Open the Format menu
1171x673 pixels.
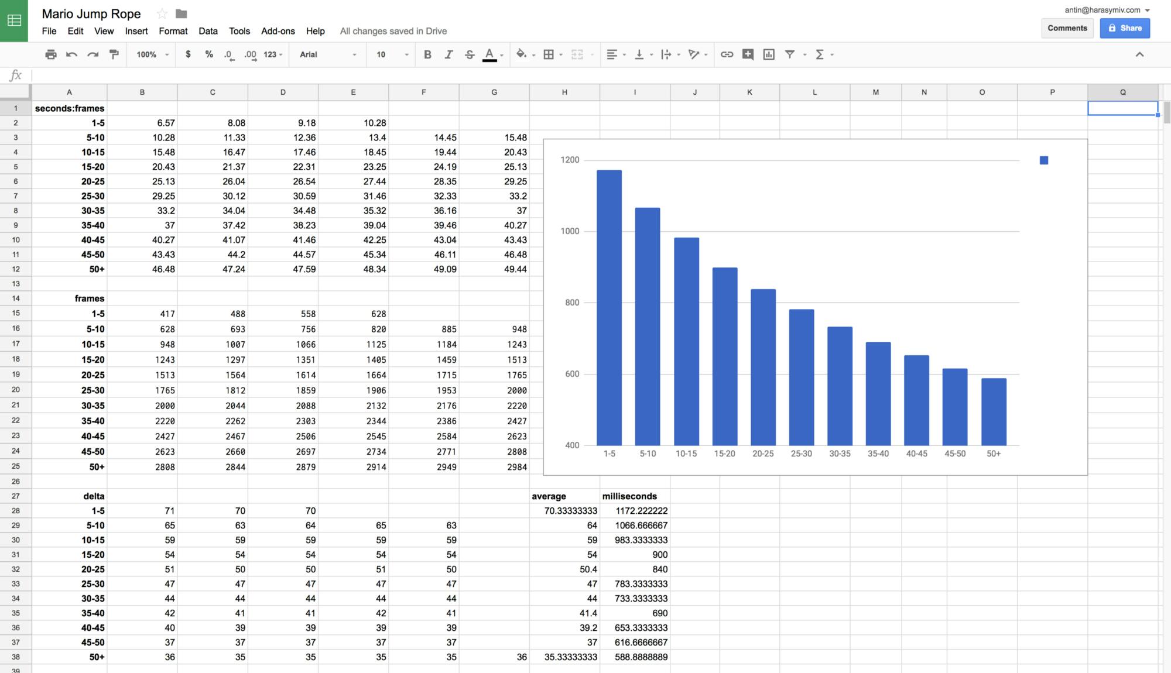tap(173, 31)
